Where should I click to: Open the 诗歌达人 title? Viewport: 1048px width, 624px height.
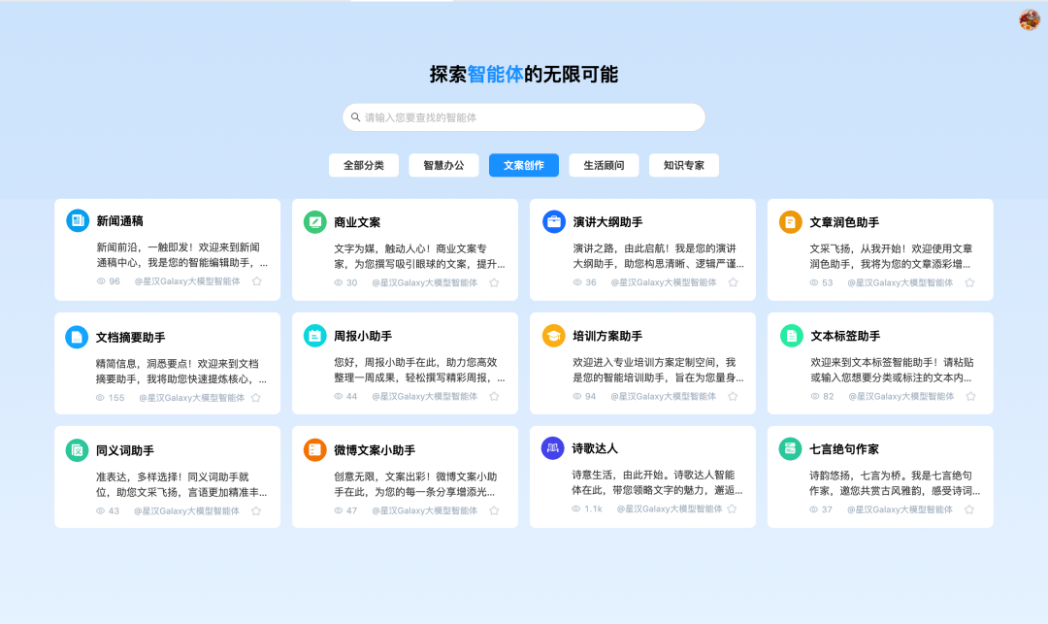pos(595,448)
